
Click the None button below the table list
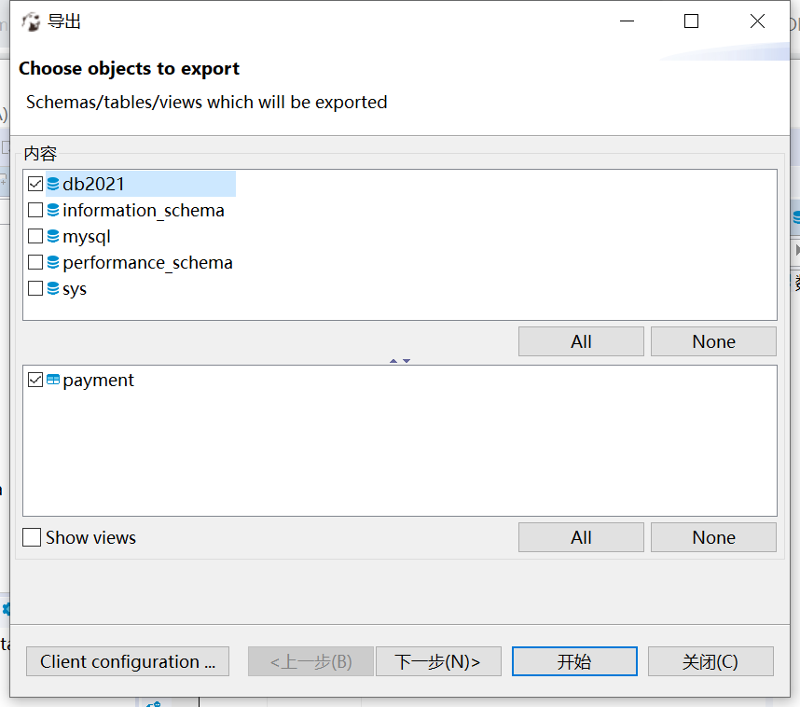pyautogui.click(x=713, y=537)
